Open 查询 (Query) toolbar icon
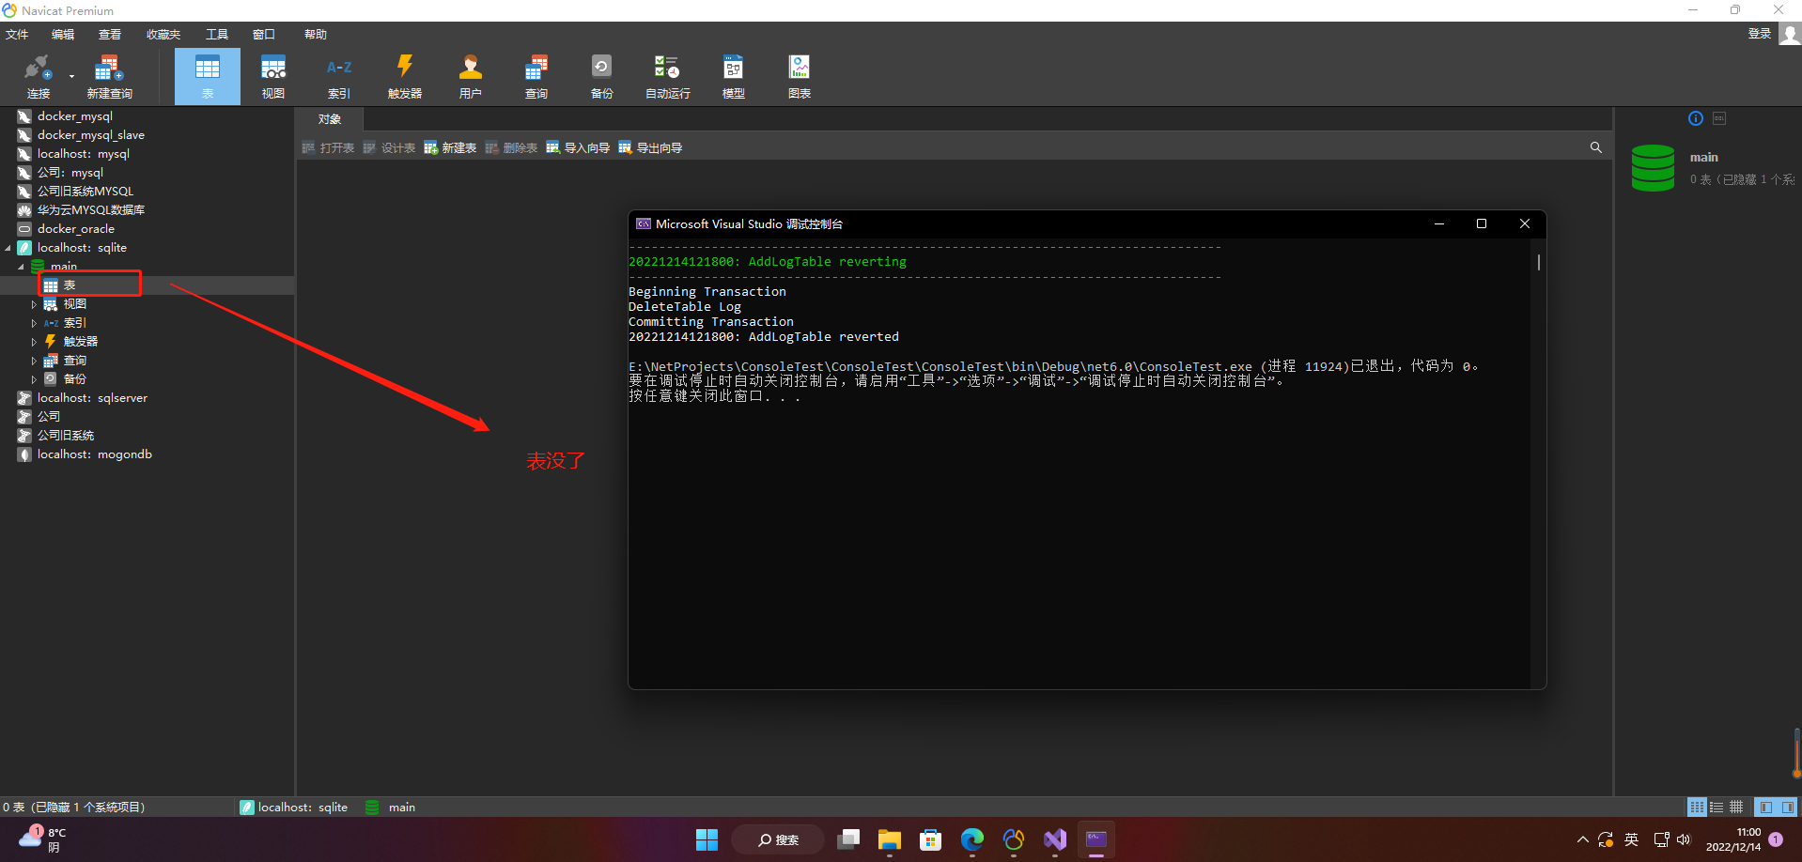1802x862 pixels. point(536,77)
